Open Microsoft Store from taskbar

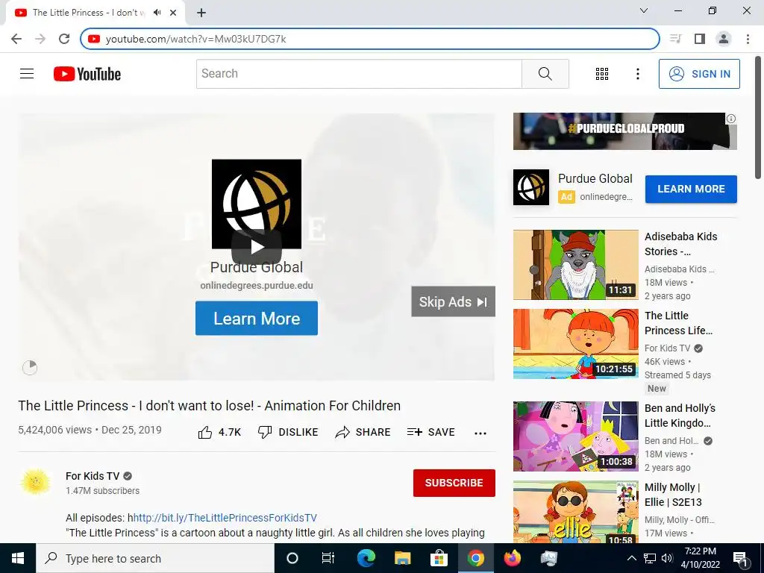coord(439,558)
